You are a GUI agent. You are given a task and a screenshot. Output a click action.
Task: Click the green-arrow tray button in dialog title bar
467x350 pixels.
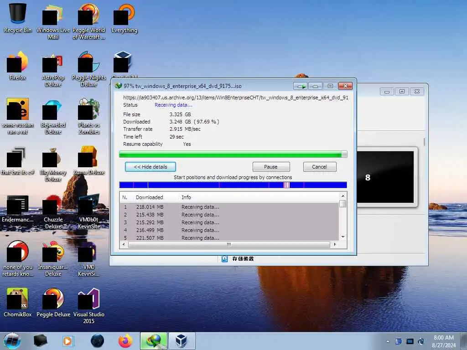pos(300,86)
